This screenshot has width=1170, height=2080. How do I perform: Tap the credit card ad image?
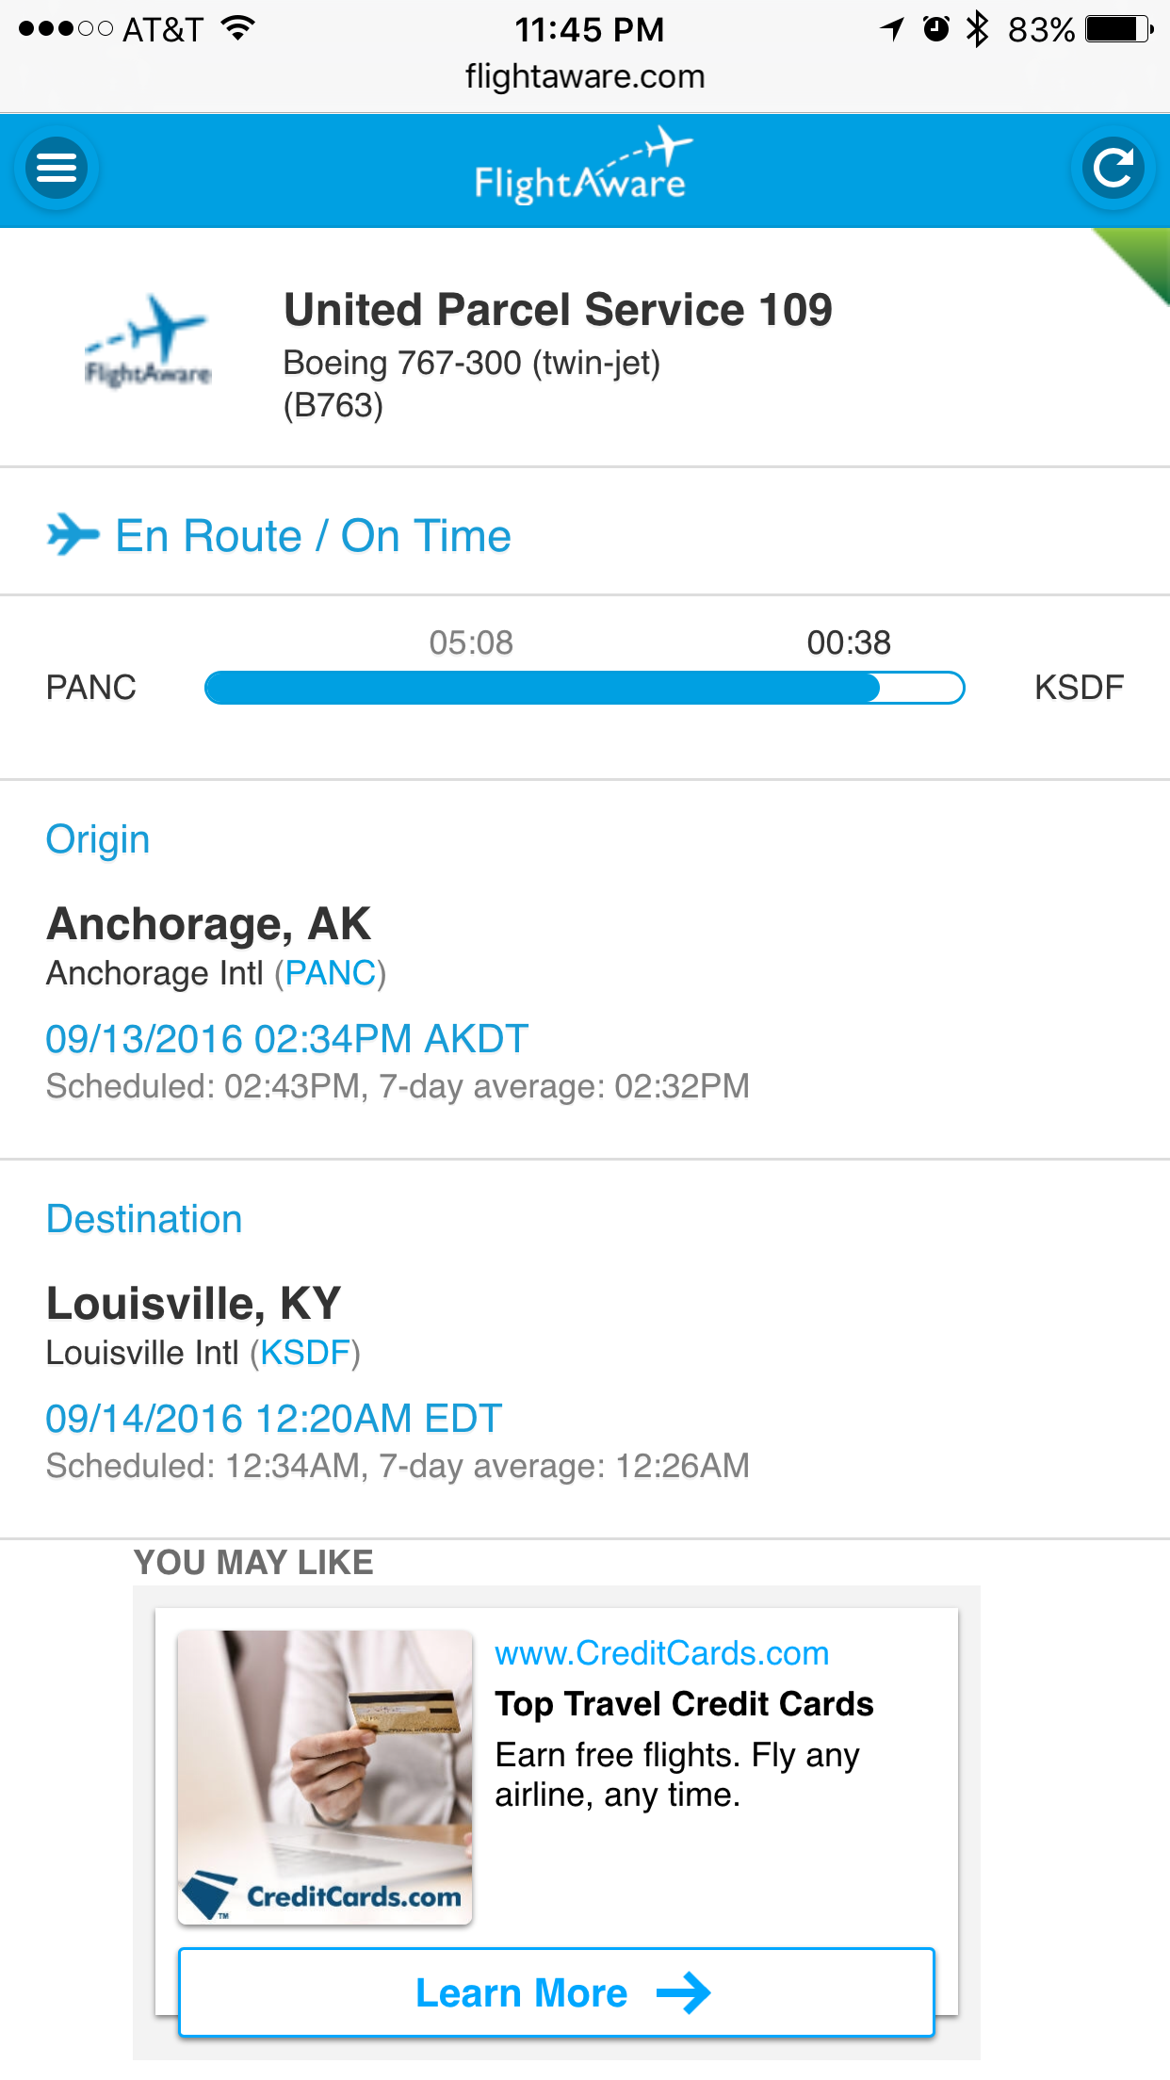pyautogui.click(x=325, y=1777)
